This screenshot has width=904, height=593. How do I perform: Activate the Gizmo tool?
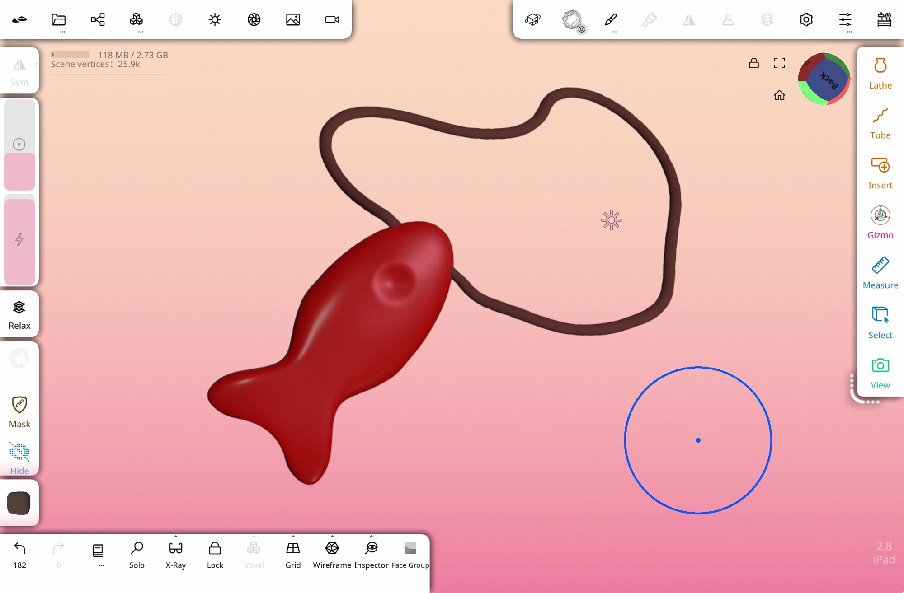point(880,223)
